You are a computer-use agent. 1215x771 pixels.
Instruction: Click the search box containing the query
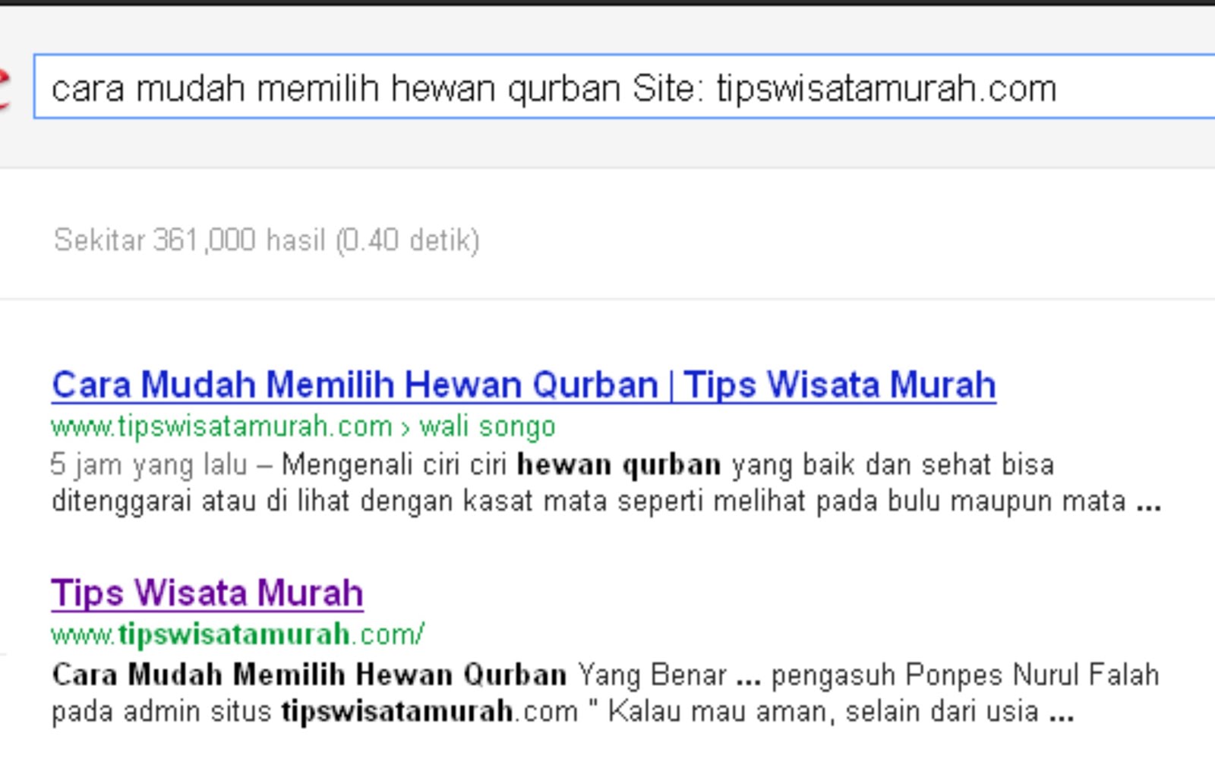624,87
